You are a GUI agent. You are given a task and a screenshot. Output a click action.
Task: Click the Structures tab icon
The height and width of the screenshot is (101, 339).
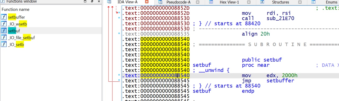tap(262, 2)
